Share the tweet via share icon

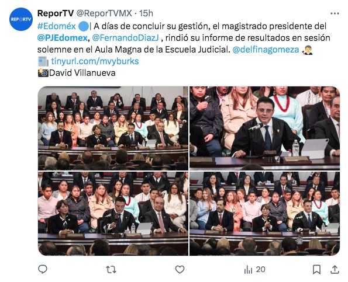335,269
